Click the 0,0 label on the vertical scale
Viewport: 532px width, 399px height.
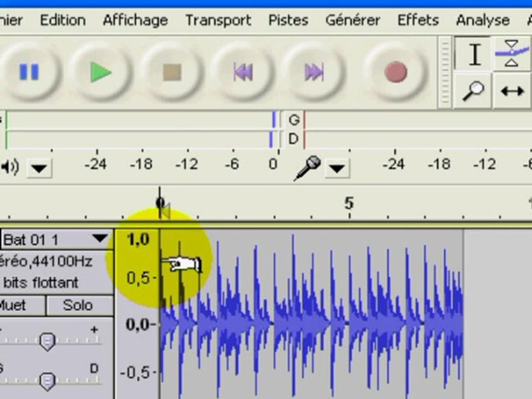pyautogui.click(x=137, y=324)
